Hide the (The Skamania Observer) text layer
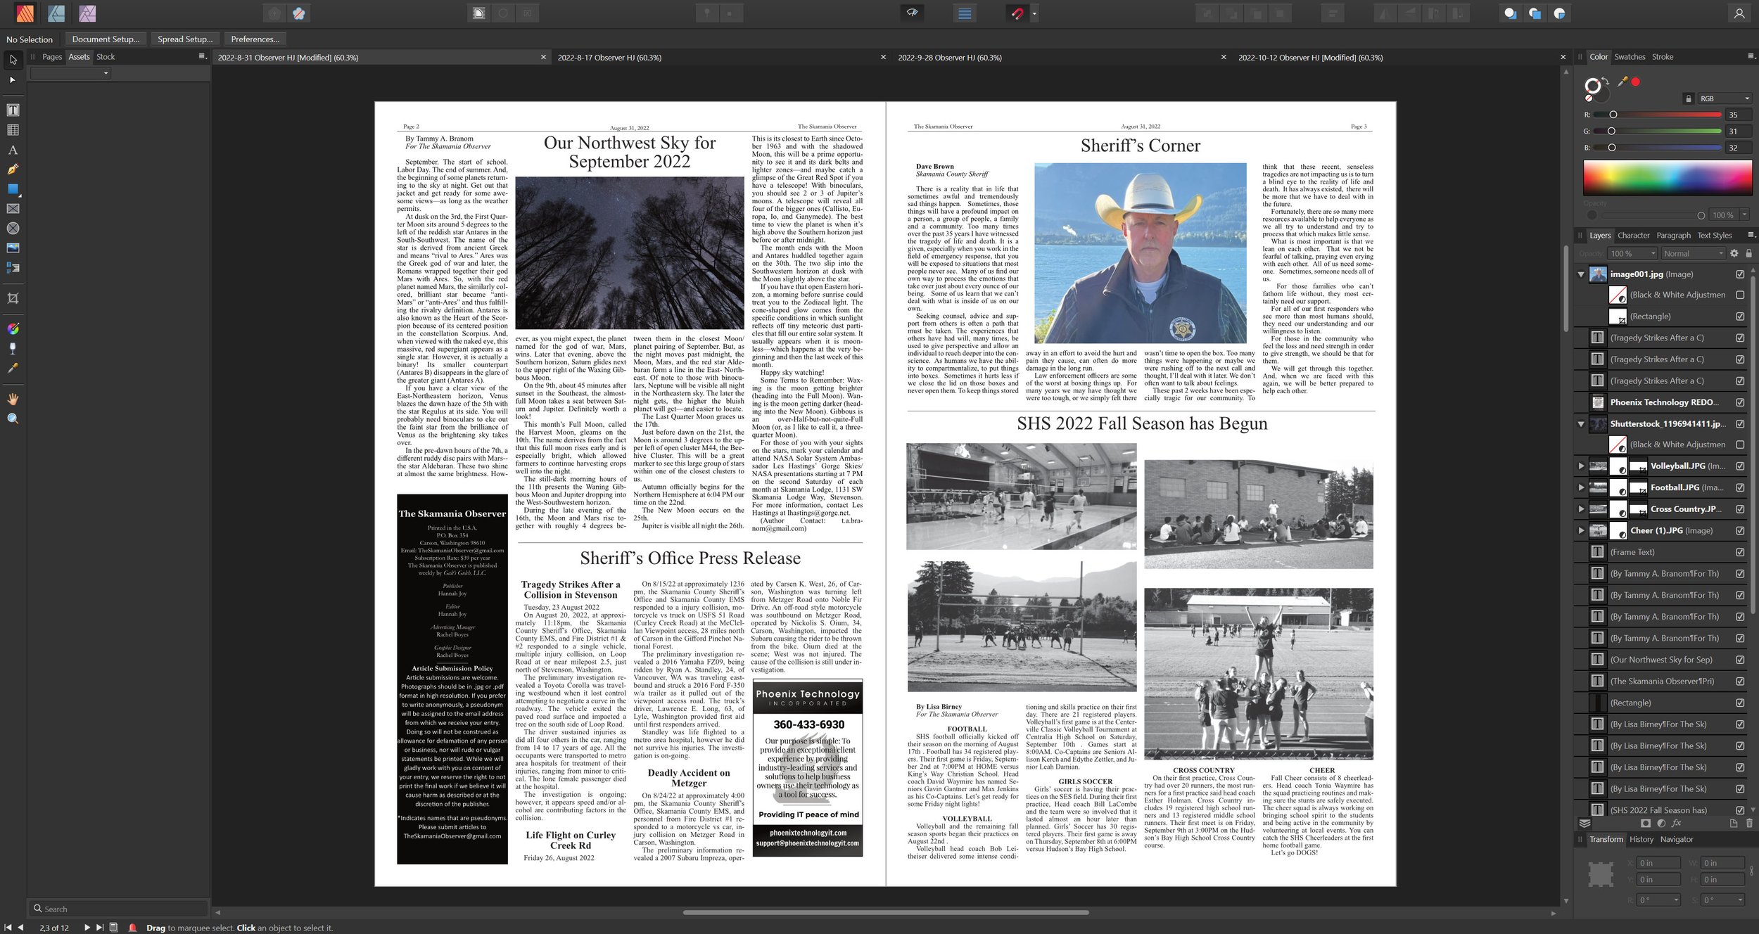Image resolution: width=1759 pixels, height=934 pixels. [1740, 681]
